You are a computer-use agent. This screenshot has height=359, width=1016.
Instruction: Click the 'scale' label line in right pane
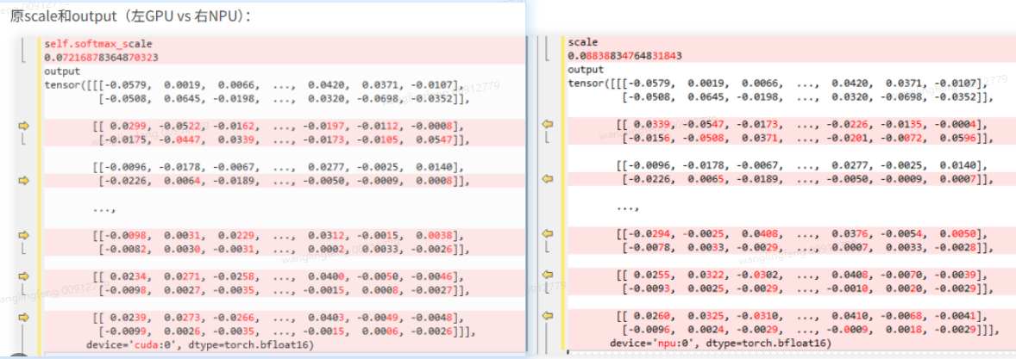(x=582, y=42)
